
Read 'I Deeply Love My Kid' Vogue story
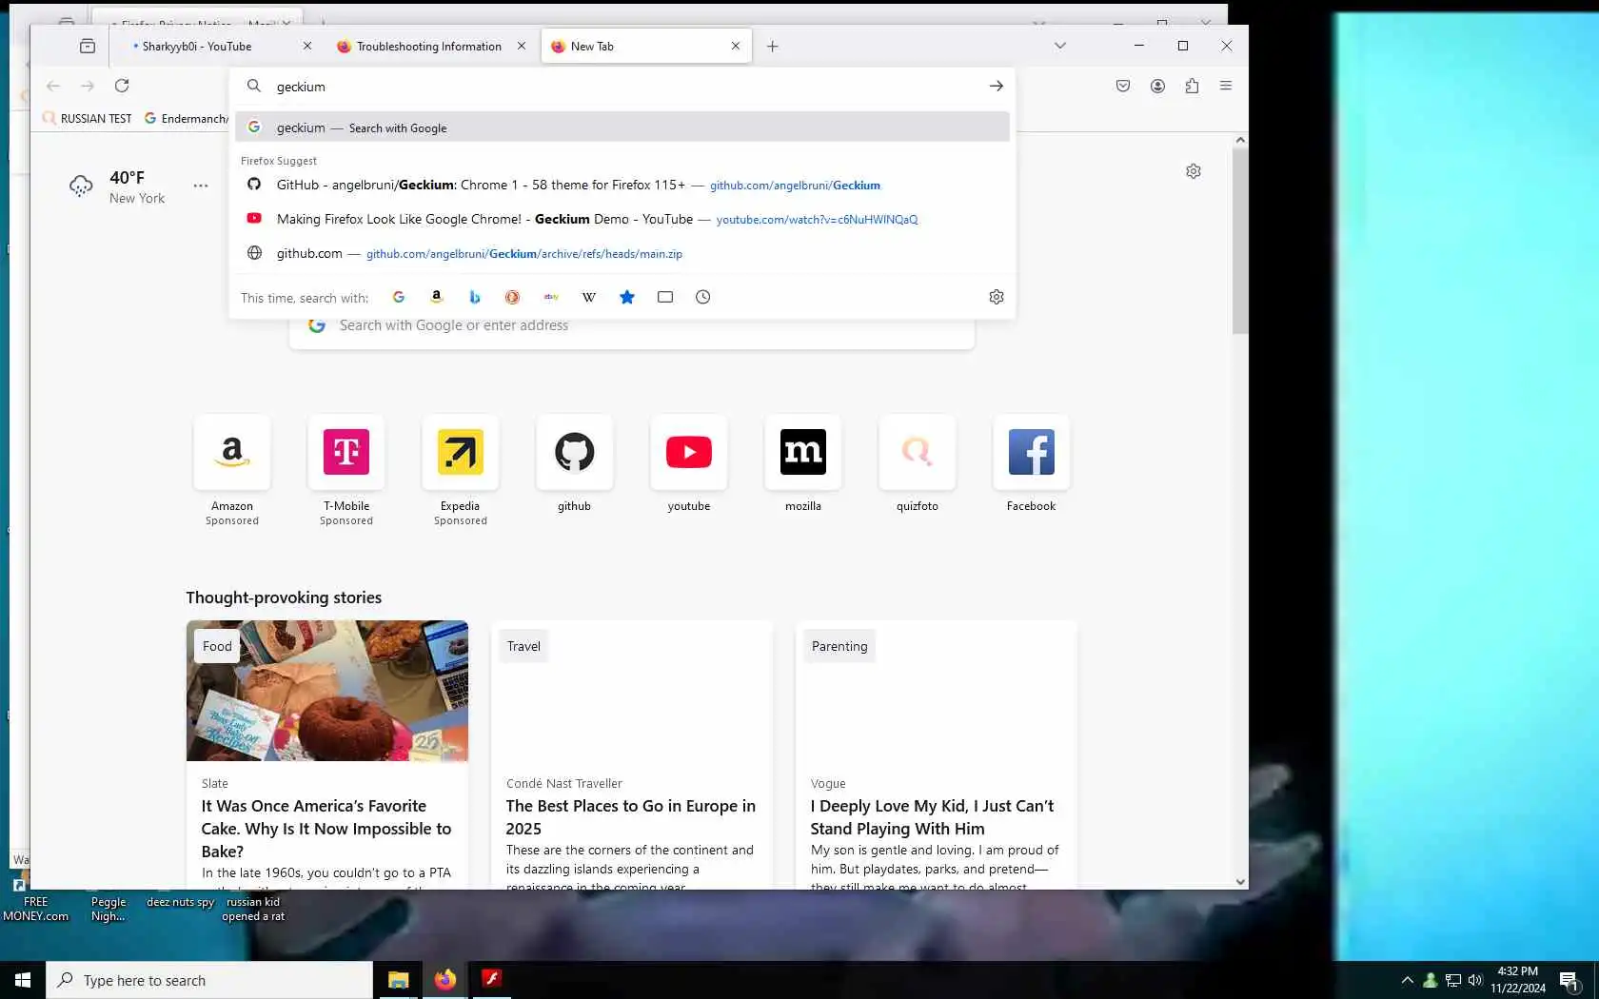point(933,817)
